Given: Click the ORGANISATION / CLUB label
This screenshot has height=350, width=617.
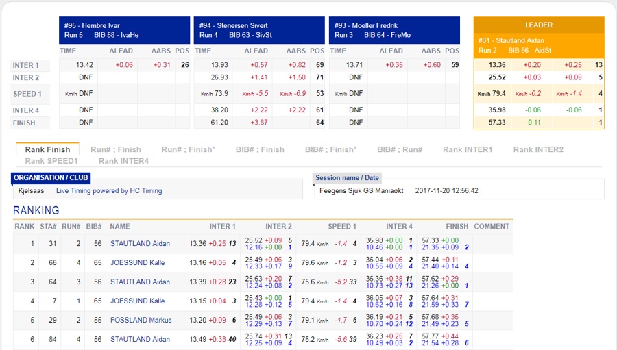Looking at the screenshot, I should tap(51, 178).
